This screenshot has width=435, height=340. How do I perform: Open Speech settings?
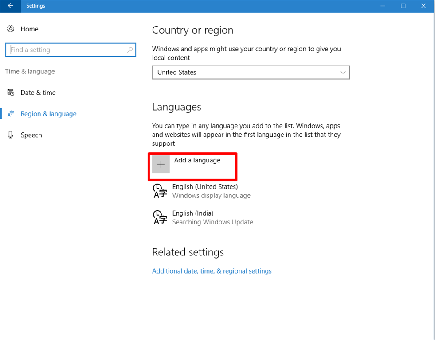pyautogui.click(x=31, y=135)
